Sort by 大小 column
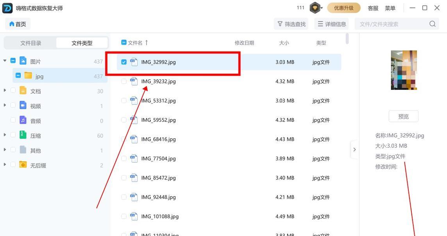 284,43
